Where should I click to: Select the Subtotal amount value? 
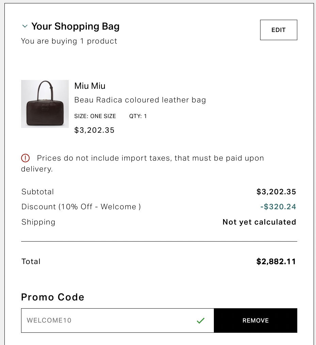point(276,192)
